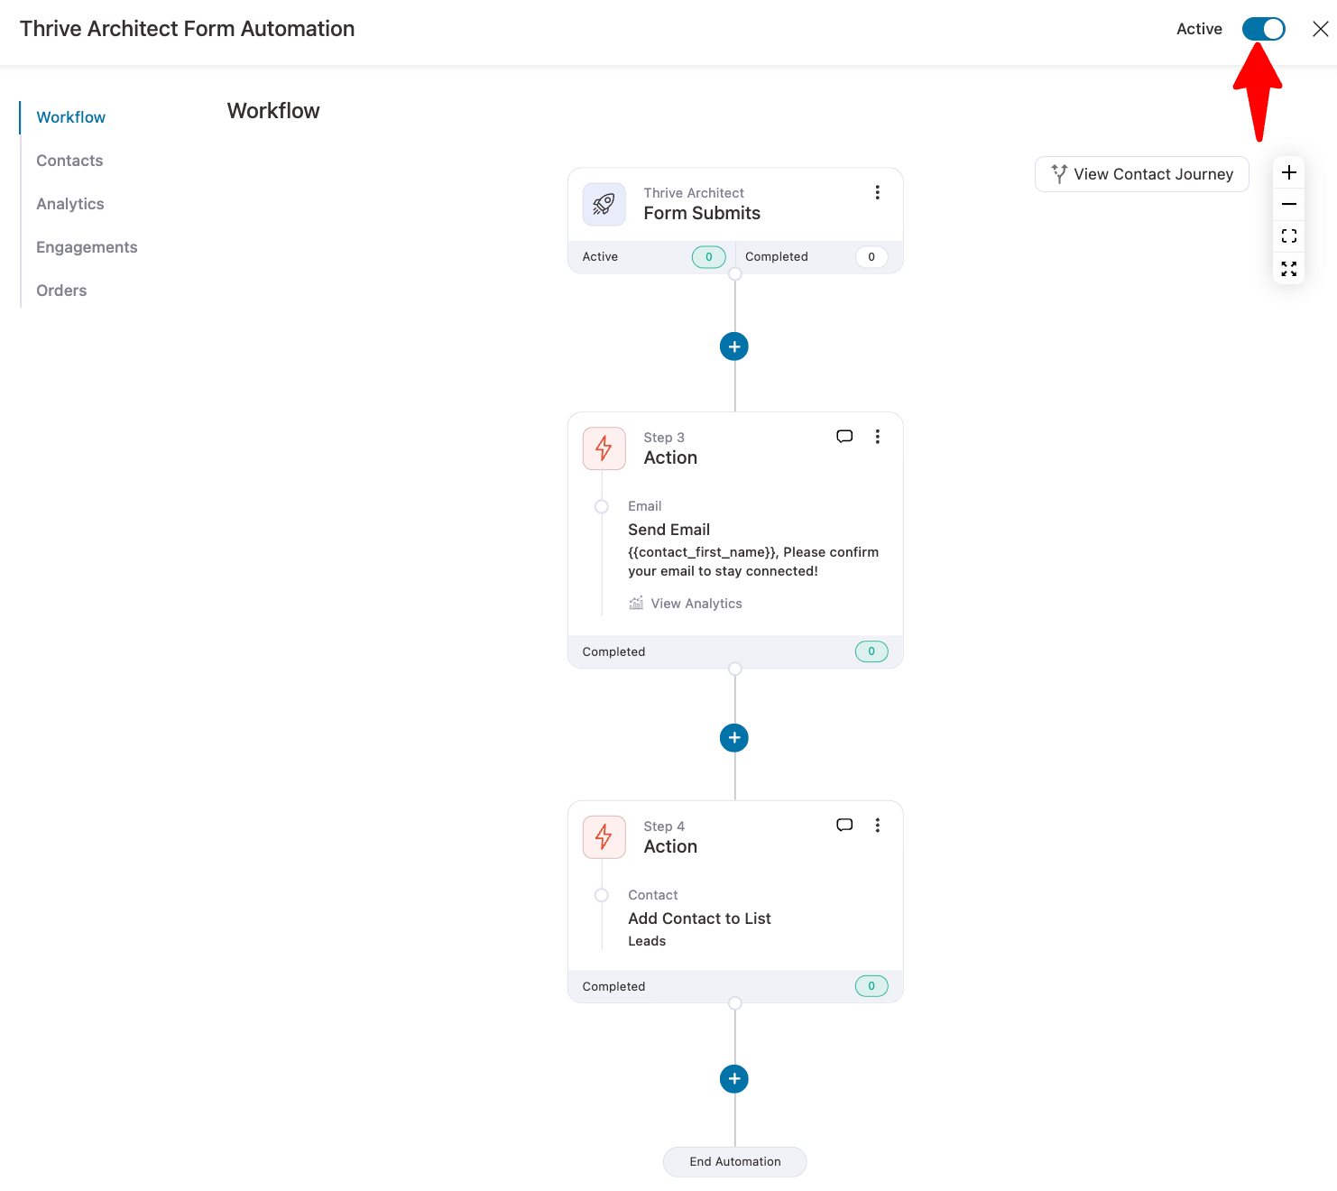The width and height of the screenshot is (1337, 1191).
Task: Click the Leads list name in Step 4
Action: click(x=647, y=941)
